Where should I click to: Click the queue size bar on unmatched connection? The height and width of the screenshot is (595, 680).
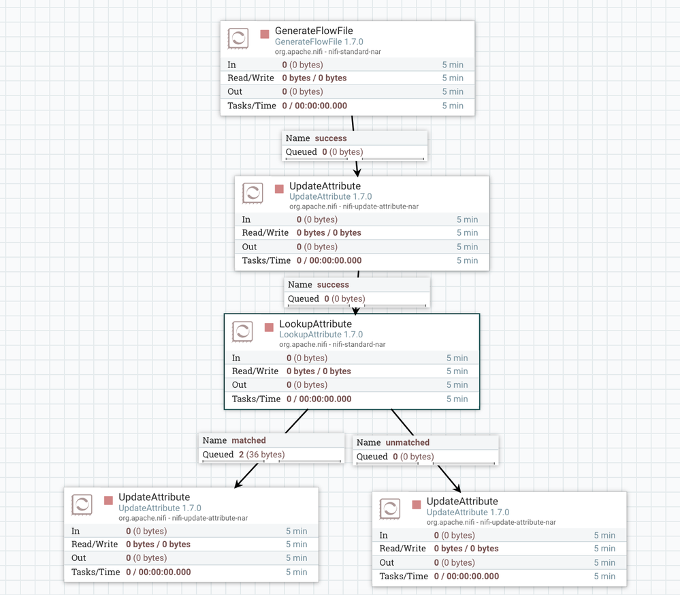point(425,463)
